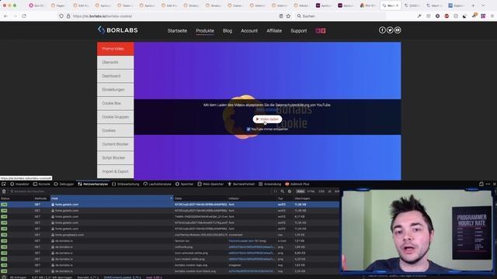
Task: Open the devtools three-dot options menu
Action: (x=488, y=184)
